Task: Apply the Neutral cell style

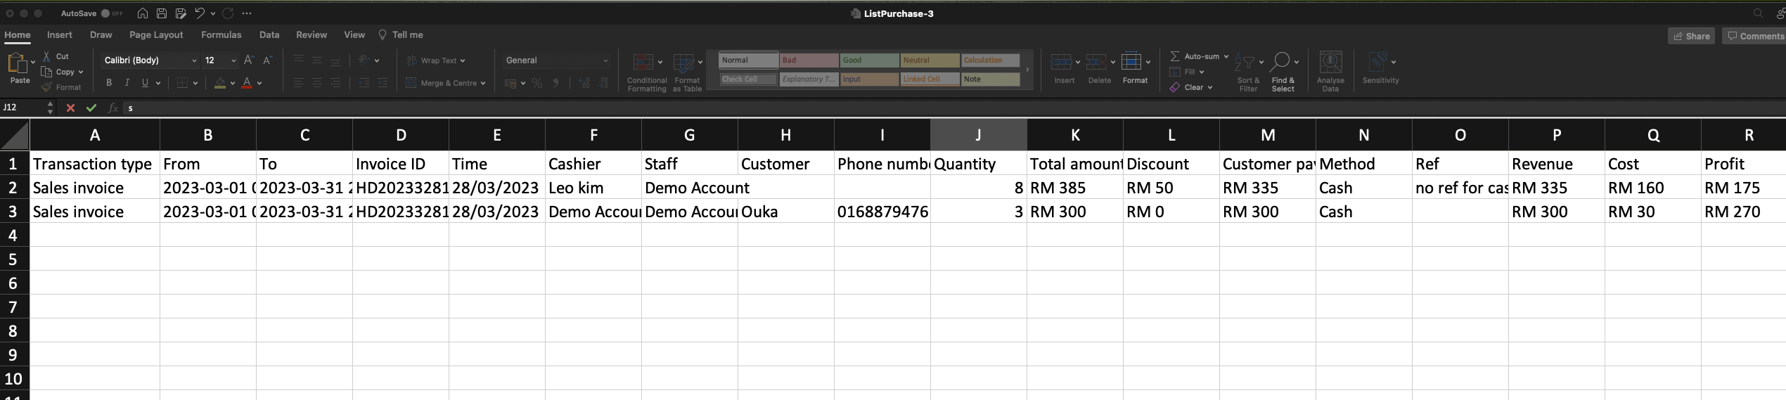Action: tap(930, 60)
